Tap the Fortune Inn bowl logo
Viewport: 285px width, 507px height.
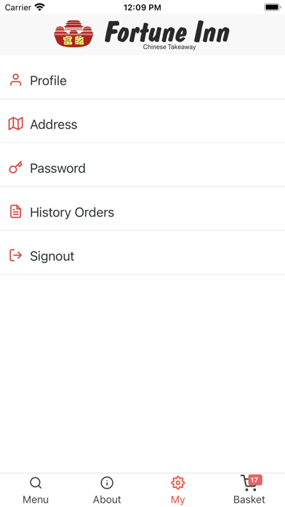[x=73, y=34]
